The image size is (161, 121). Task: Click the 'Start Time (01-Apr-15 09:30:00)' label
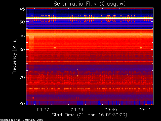(x=90, y=115)
